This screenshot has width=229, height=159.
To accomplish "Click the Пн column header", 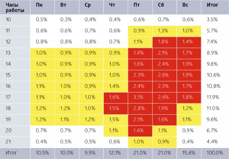I will pos(43,7).
